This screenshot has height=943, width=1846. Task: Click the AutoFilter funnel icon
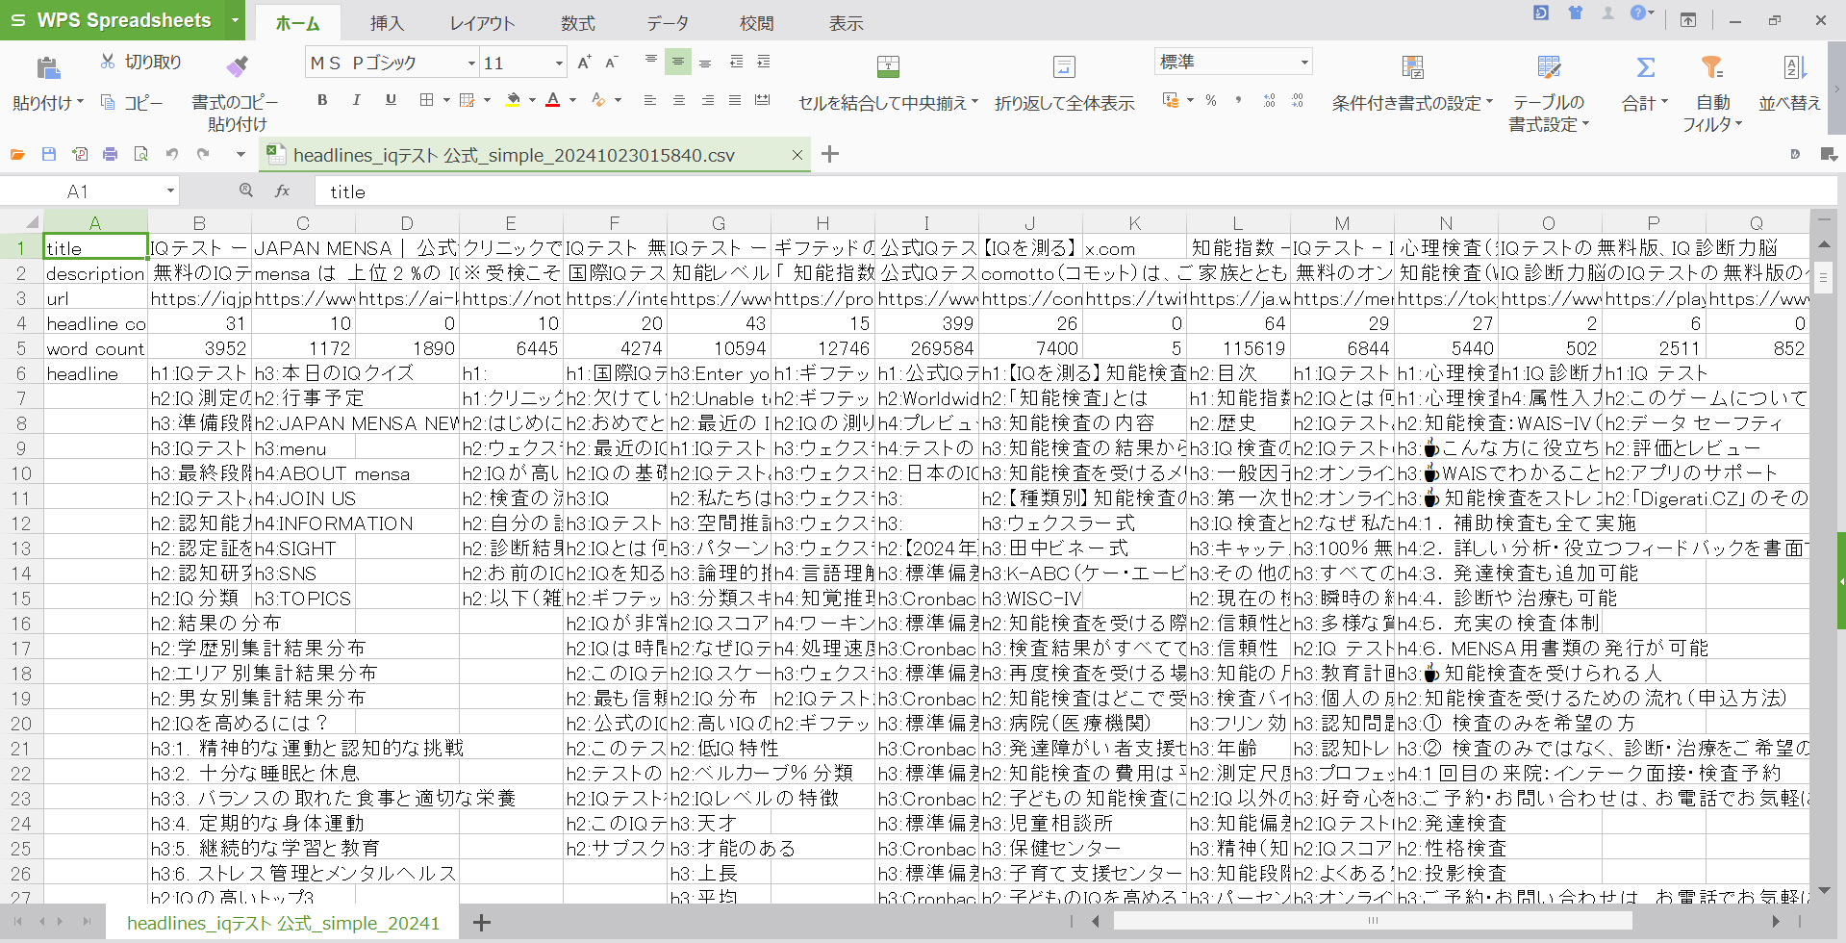coord(1711,67)
